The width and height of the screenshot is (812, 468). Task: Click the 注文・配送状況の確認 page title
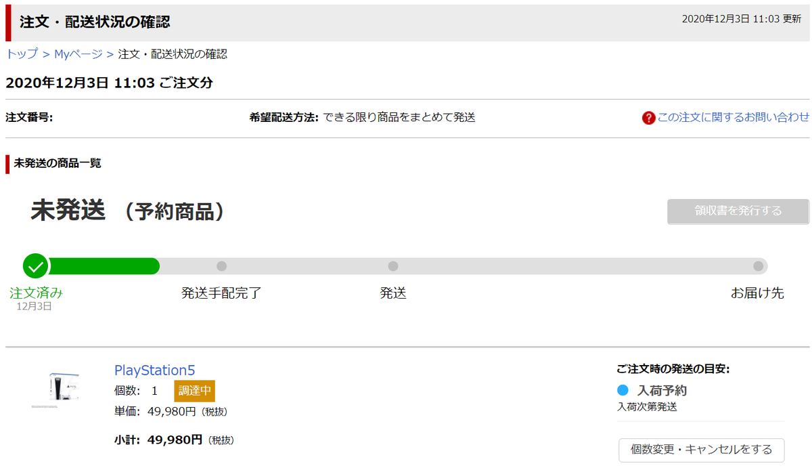click(95, 22)
